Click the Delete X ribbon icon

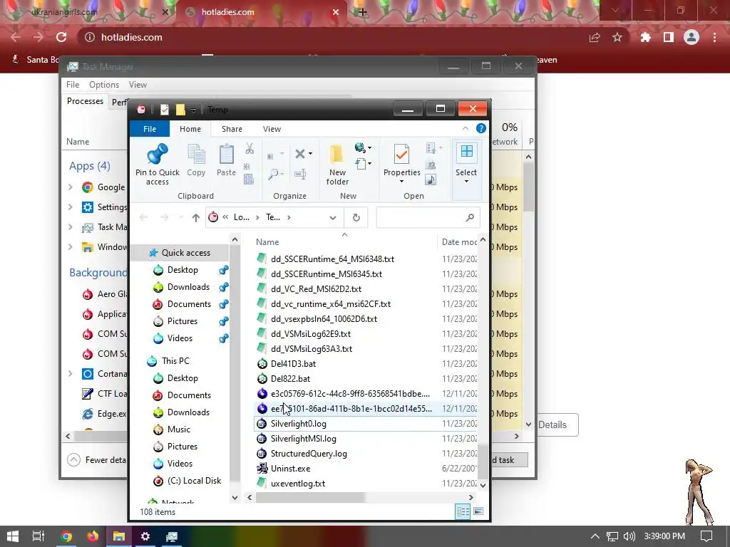click(300, 154)
